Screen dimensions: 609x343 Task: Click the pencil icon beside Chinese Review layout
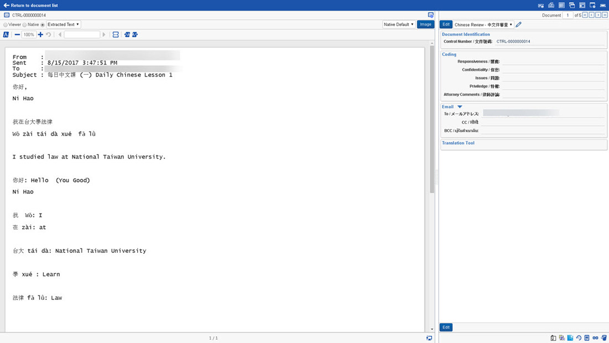pos(519,25)
